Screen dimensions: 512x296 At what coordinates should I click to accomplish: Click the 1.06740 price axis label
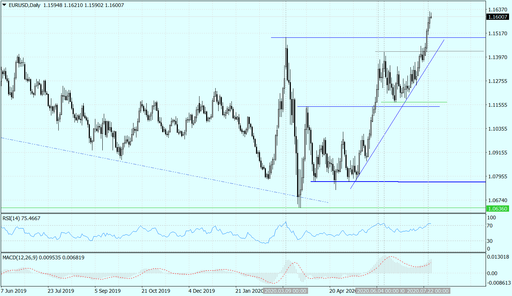point(498,201)
